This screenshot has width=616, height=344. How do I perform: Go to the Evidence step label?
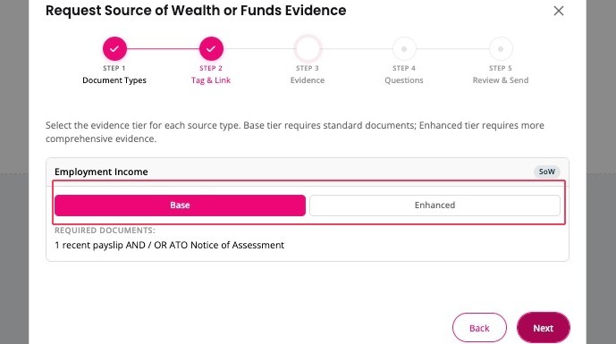click(308, 80)
